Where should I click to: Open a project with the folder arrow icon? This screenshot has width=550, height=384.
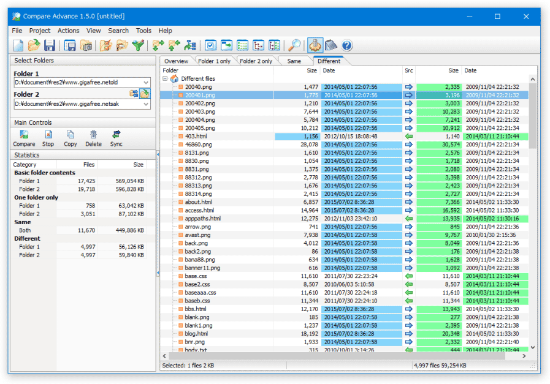coord(34,45)
